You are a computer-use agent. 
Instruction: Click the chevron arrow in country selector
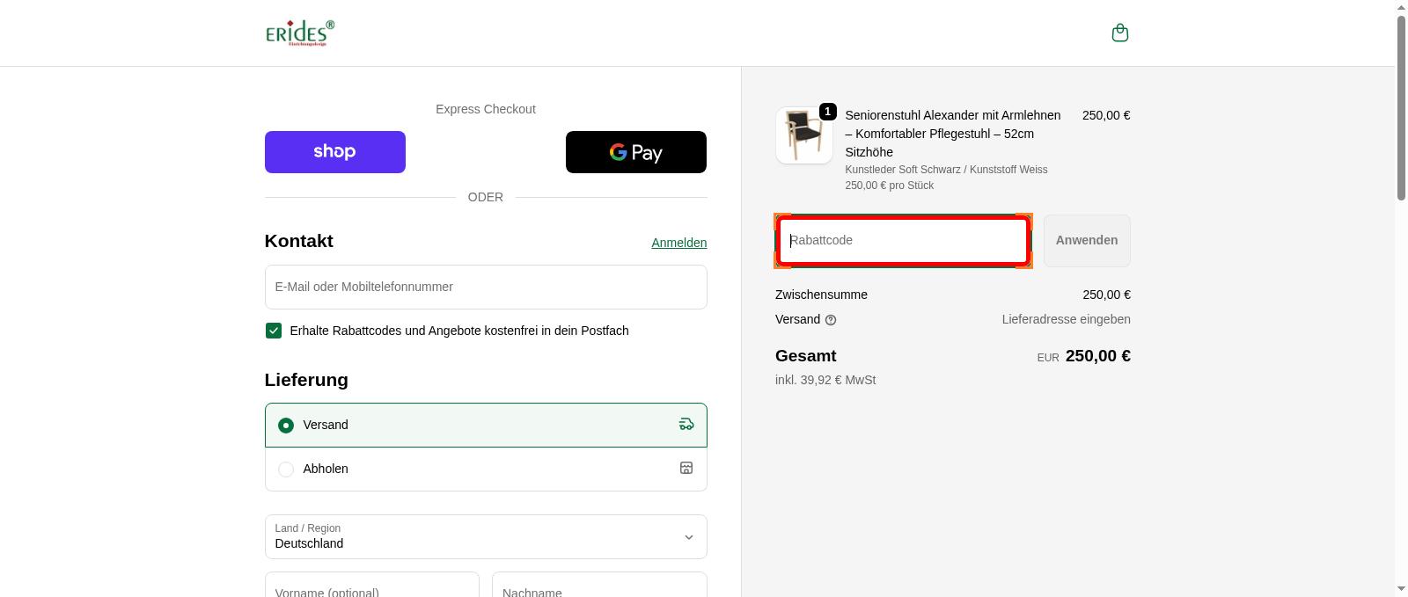(x=688, y=537)
